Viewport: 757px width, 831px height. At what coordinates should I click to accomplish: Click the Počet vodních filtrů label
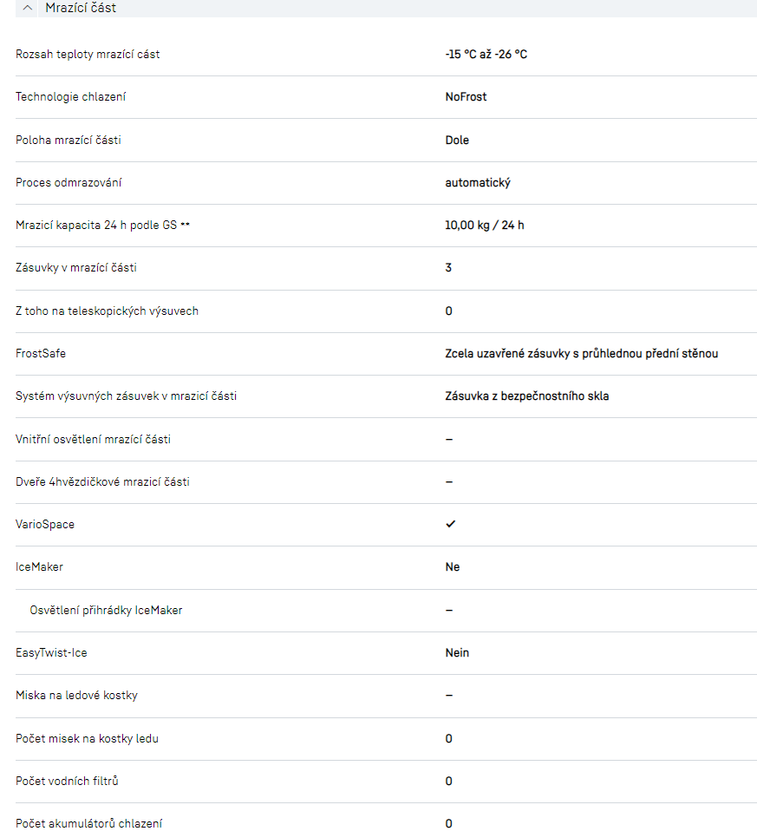point(67,781)
